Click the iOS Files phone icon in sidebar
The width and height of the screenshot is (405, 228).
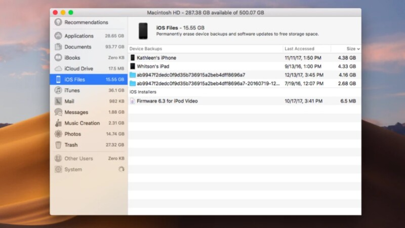58,80
